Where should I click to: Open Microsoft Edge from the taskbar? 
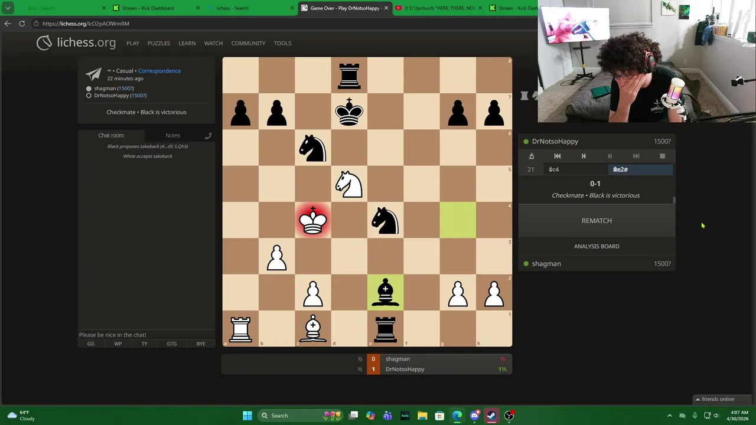point(457,416)
